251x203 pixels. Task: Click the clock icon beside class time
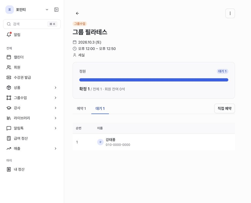point(74,49)
